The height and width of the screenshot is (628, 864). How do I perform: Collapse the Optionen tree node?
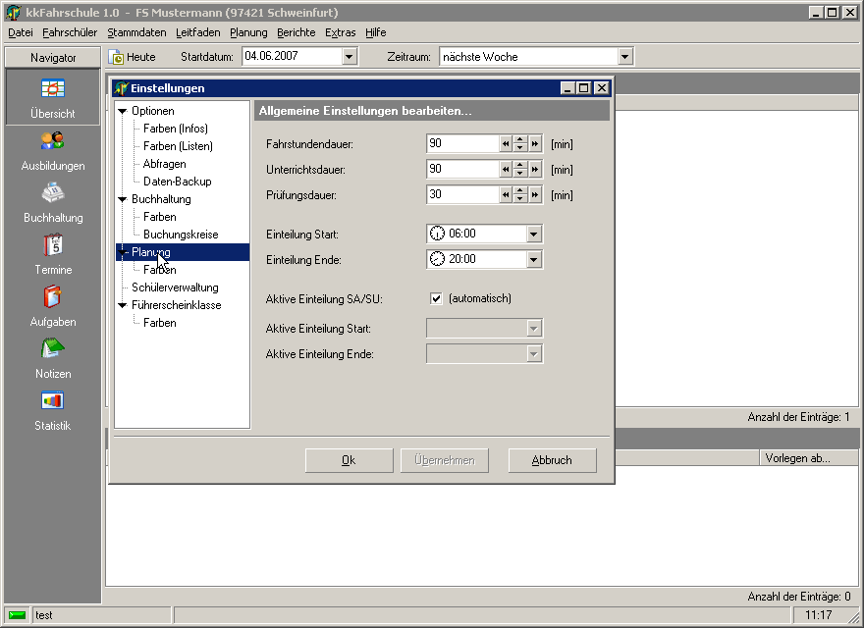pyautogui.click(x=123, y=111)
